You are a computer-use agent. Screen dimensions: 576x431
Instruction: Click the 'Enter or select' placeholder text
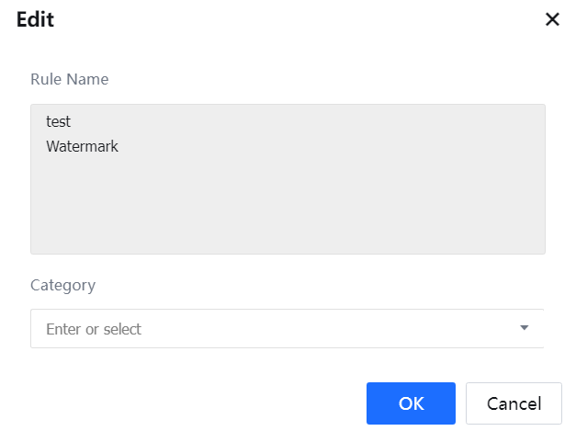click(x=94, y=329)
